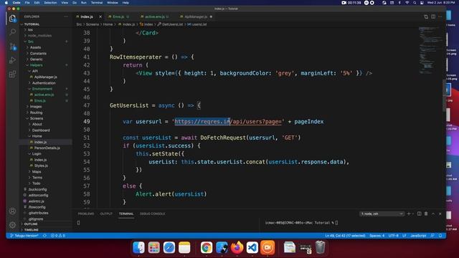459x258 pixels.
Task: Open ApiManager.js in the explorer tree
Action: [46, 77]
